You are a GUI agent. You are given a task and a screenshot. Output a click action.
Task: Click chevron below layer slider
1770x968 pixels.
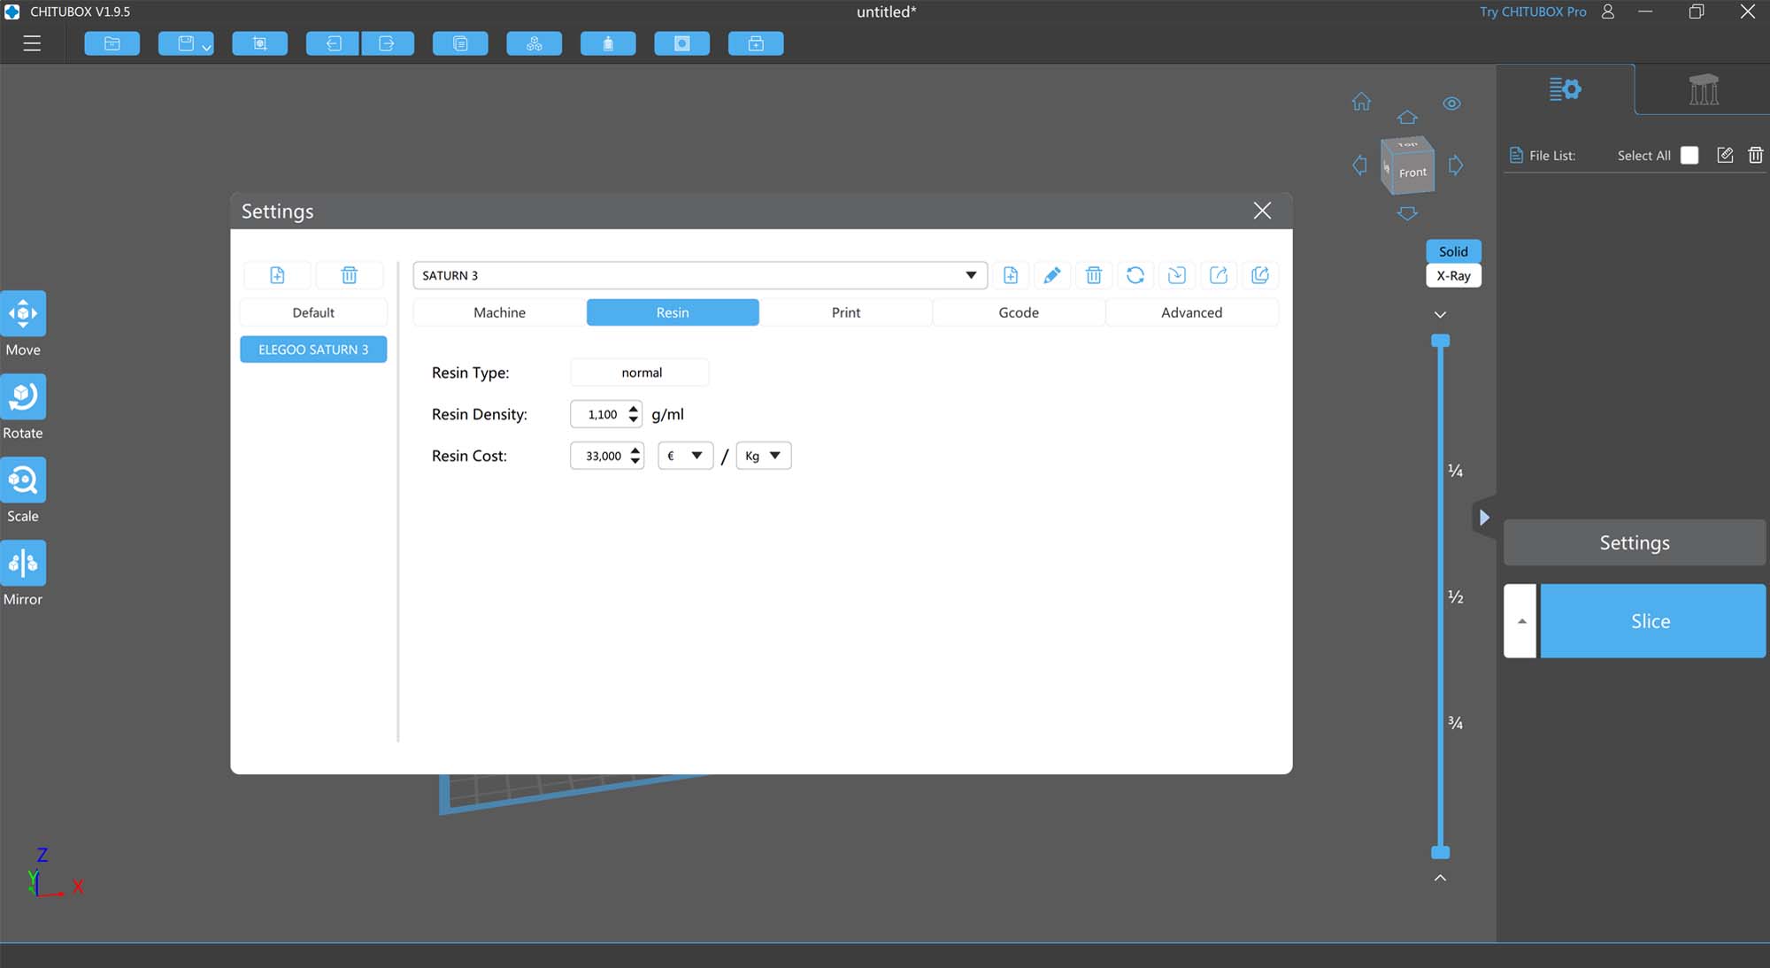[x=1440, y=878]
